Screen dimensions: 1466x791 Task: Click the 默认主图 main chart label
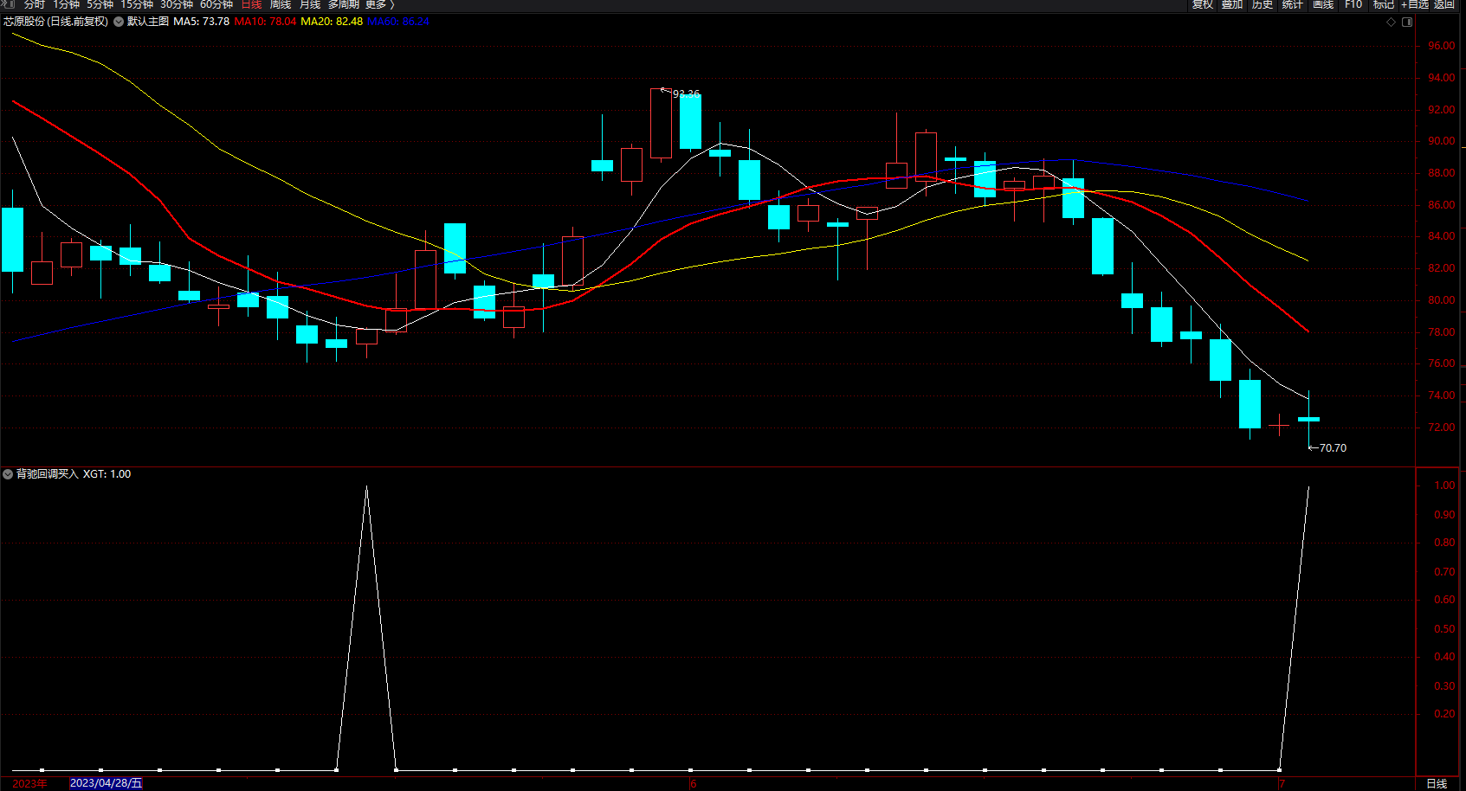pos(148,22)
